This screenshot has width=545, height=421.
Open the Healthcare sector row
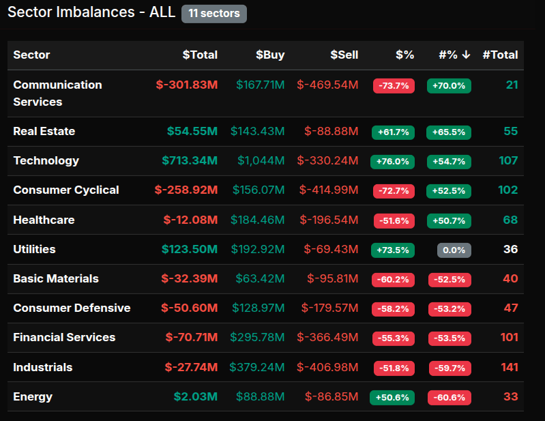point(44,220)
